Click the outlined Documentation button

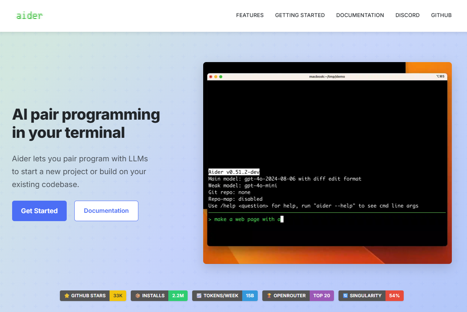point(106,211)
